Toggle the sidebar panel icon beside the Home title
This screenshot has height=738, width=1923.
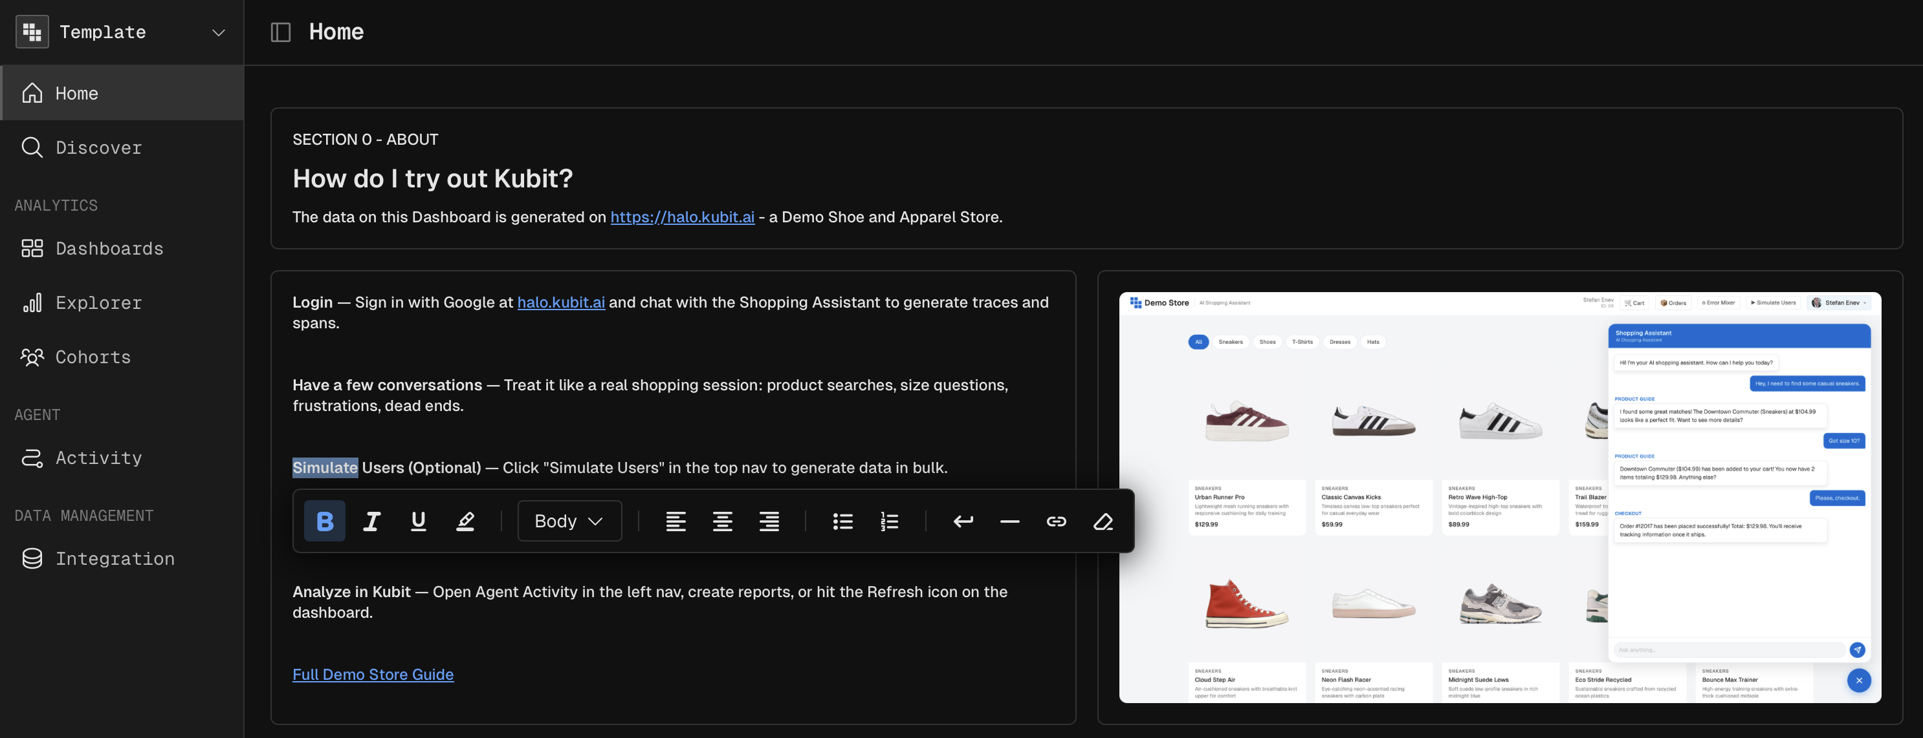(281, 32)
